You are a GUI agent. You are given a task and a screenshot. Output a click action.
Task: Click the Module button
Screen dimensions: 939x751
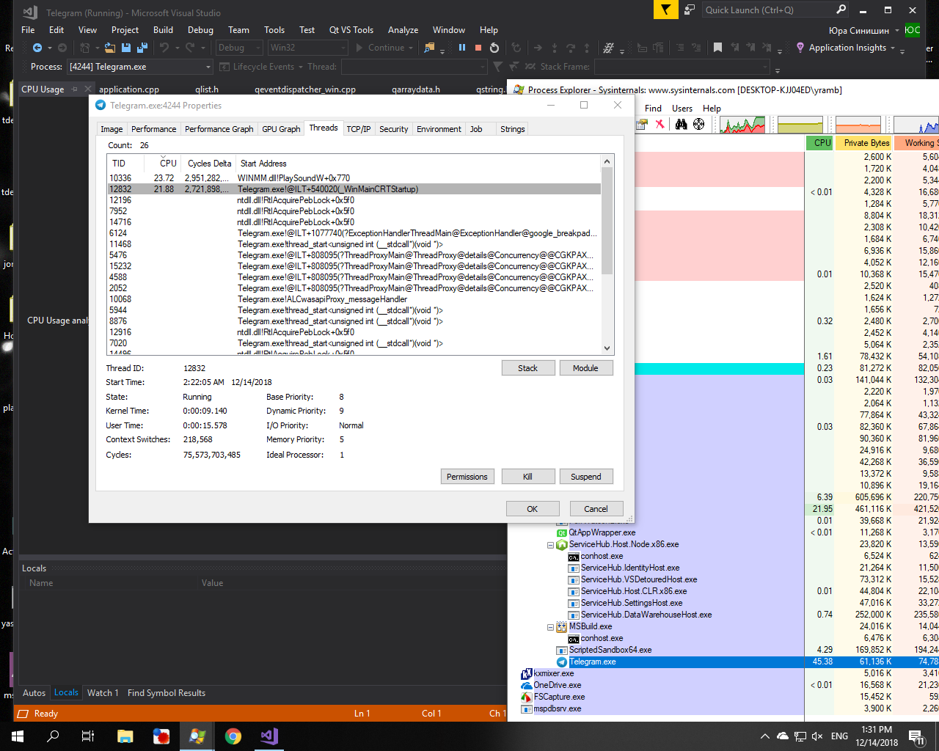pyautogui.click(x=585, y=368)
